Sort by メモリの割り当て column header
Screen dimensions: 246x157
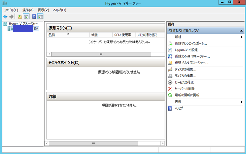(x=150, y=35)
